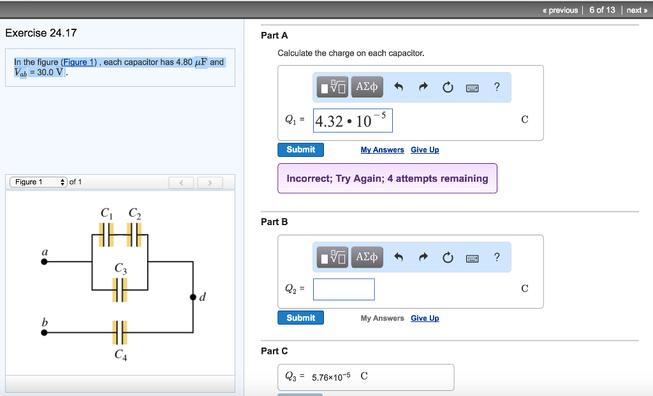The width and height of the screenshot is (653, 396).
Task: Click capacitor C3 in the circuit figure
Action: 120,290
